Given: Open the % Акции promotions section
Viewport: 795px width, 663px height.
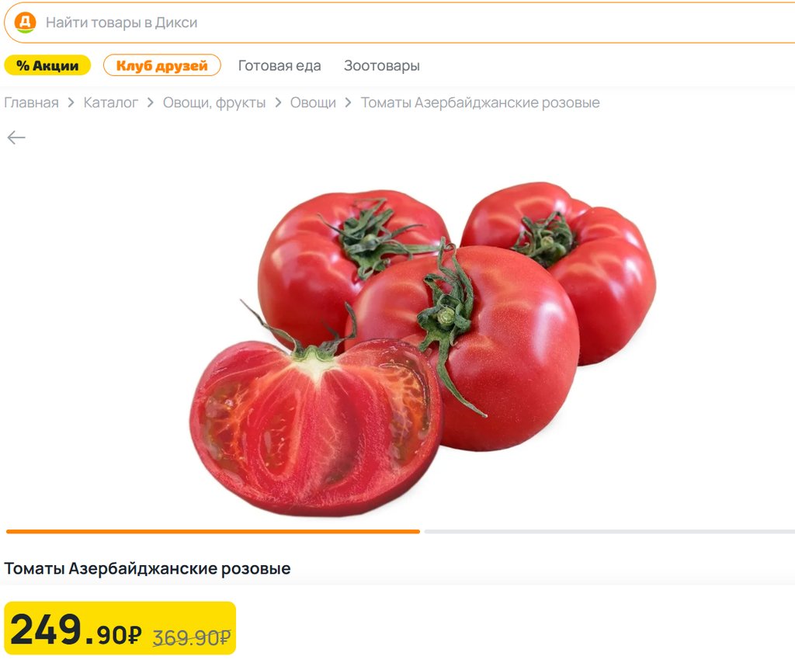Looking at the screenshot, I should tap(47, 65).
